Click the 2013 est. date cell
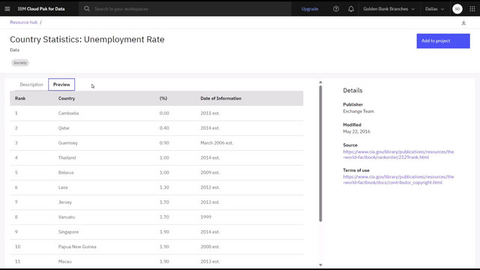The image size is (480, 270). [210, 262]
